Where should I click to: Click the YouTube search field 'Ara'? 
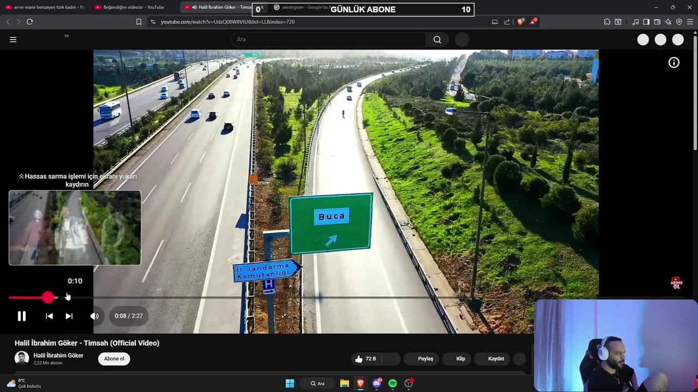[x=328, y=39]
